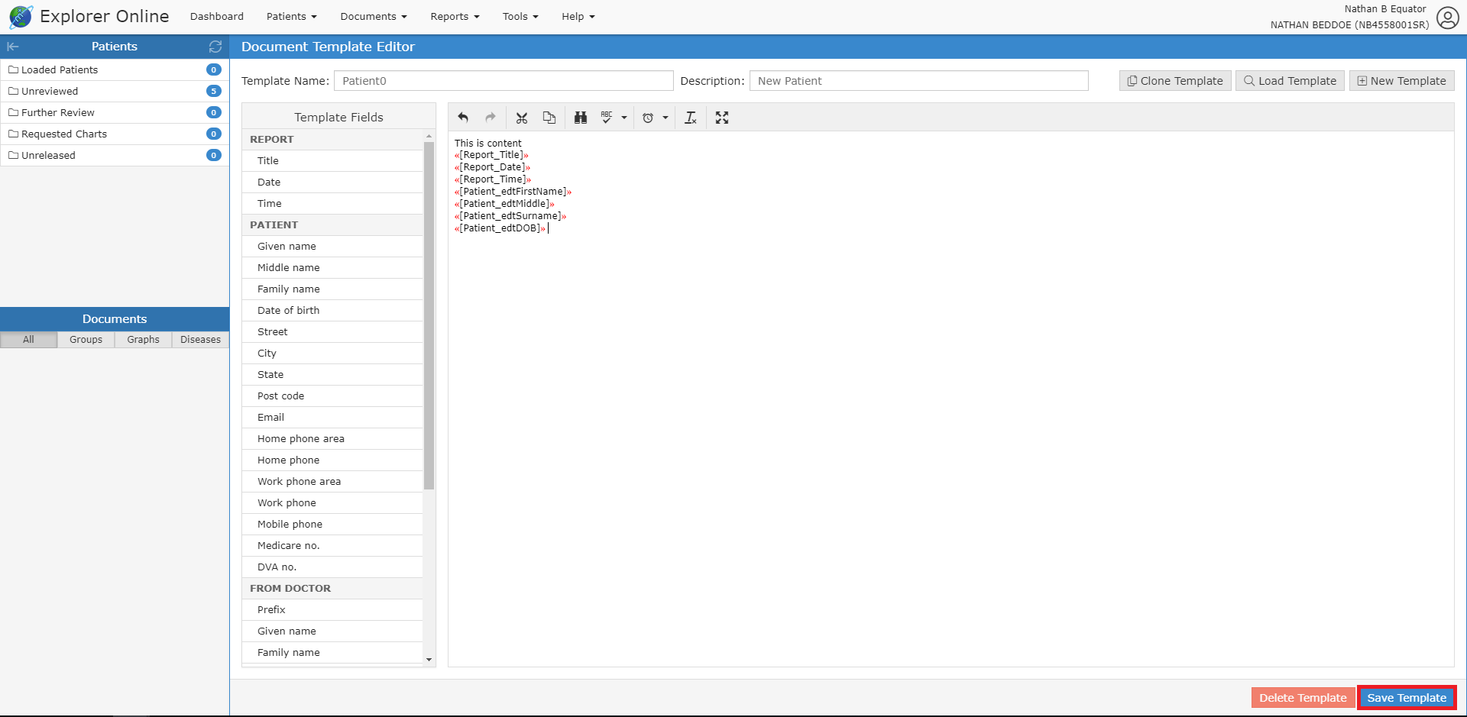This screenshot has height=717, width=1467.
Task: Maximize the editor with the fullscreen icon
Action: 722,118
